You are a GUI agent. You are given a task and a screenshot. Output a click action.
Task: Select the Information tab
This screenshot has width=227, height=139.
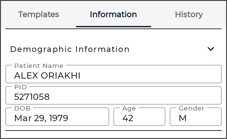point(113,14)
